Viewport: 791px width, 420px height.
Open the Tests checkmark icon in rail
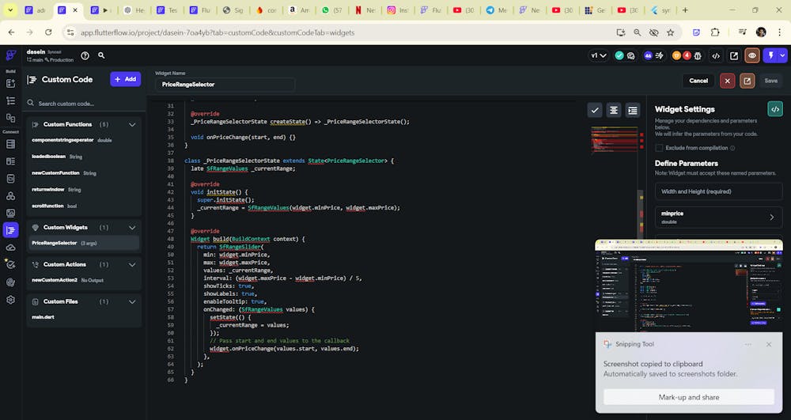point(10,264)
